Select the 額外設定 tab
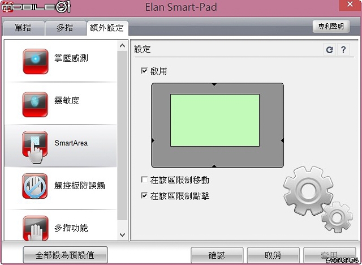This screenshot has width=362, height=265. (x=107, y=28)
